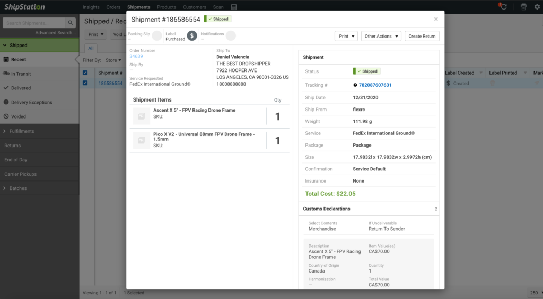Click the refresh alerts icon in header
The width and height of the screenshot is (543, 299).
pos(503,7)
